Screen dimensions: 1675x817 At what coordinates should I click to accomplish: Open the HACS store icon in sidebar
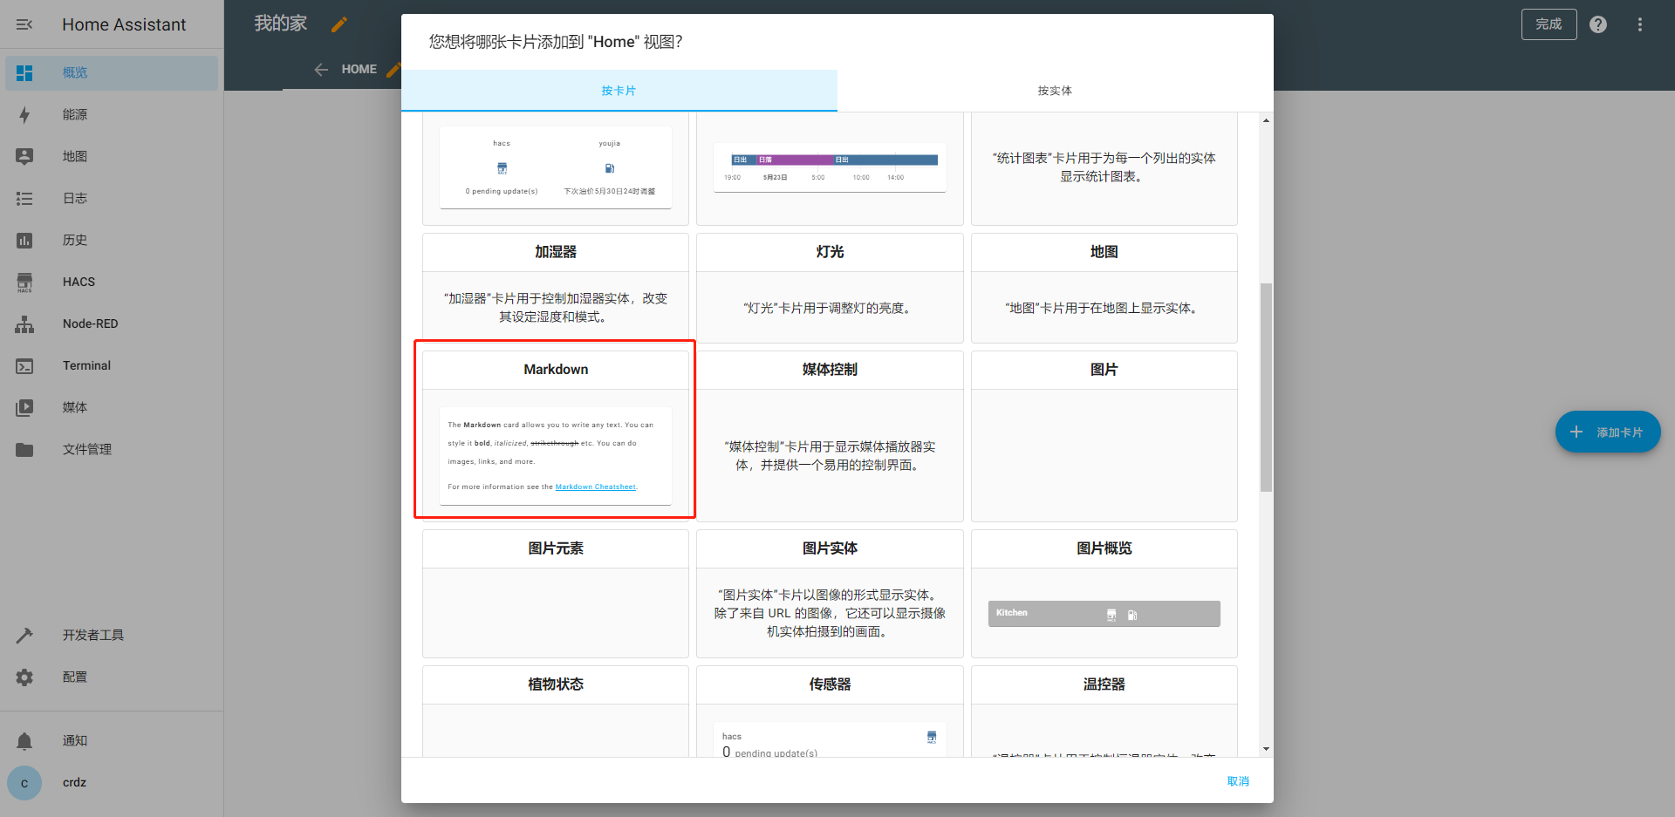point(24,283)
